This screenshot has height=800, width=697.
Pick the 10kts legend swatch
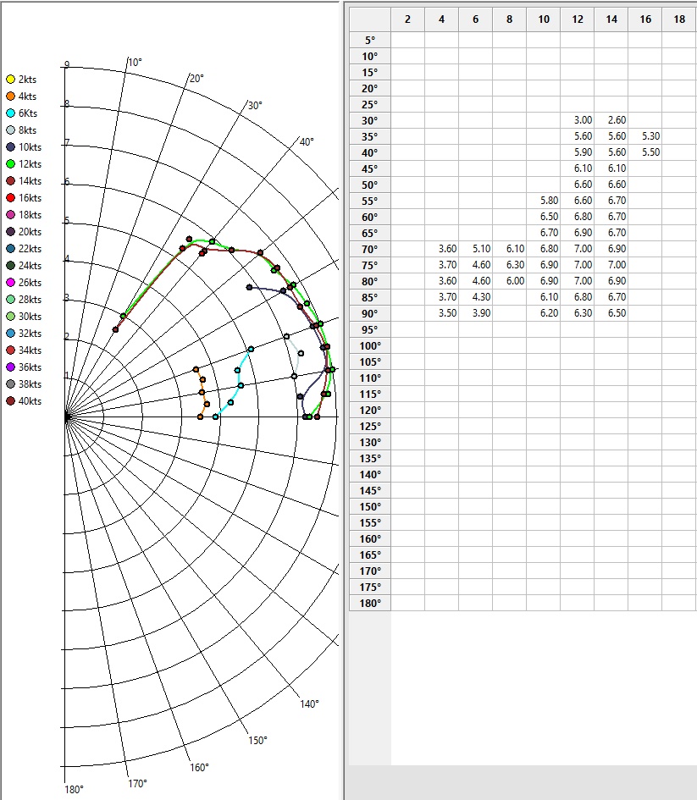(x=10, y=147)
